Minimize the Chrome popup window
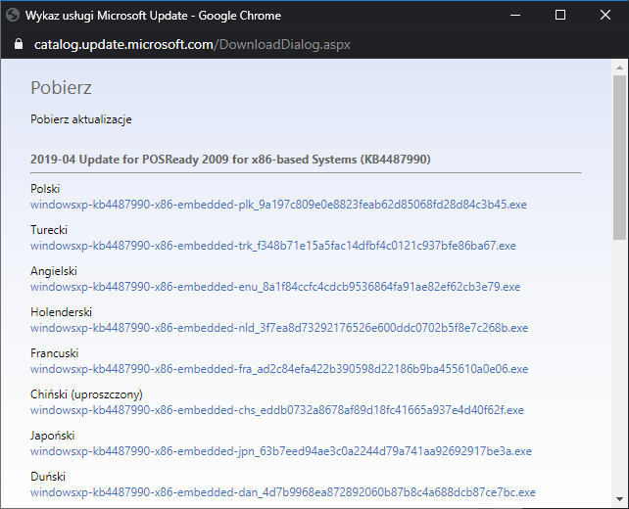Viewport: 629px width, 509px height. (515, 16)
